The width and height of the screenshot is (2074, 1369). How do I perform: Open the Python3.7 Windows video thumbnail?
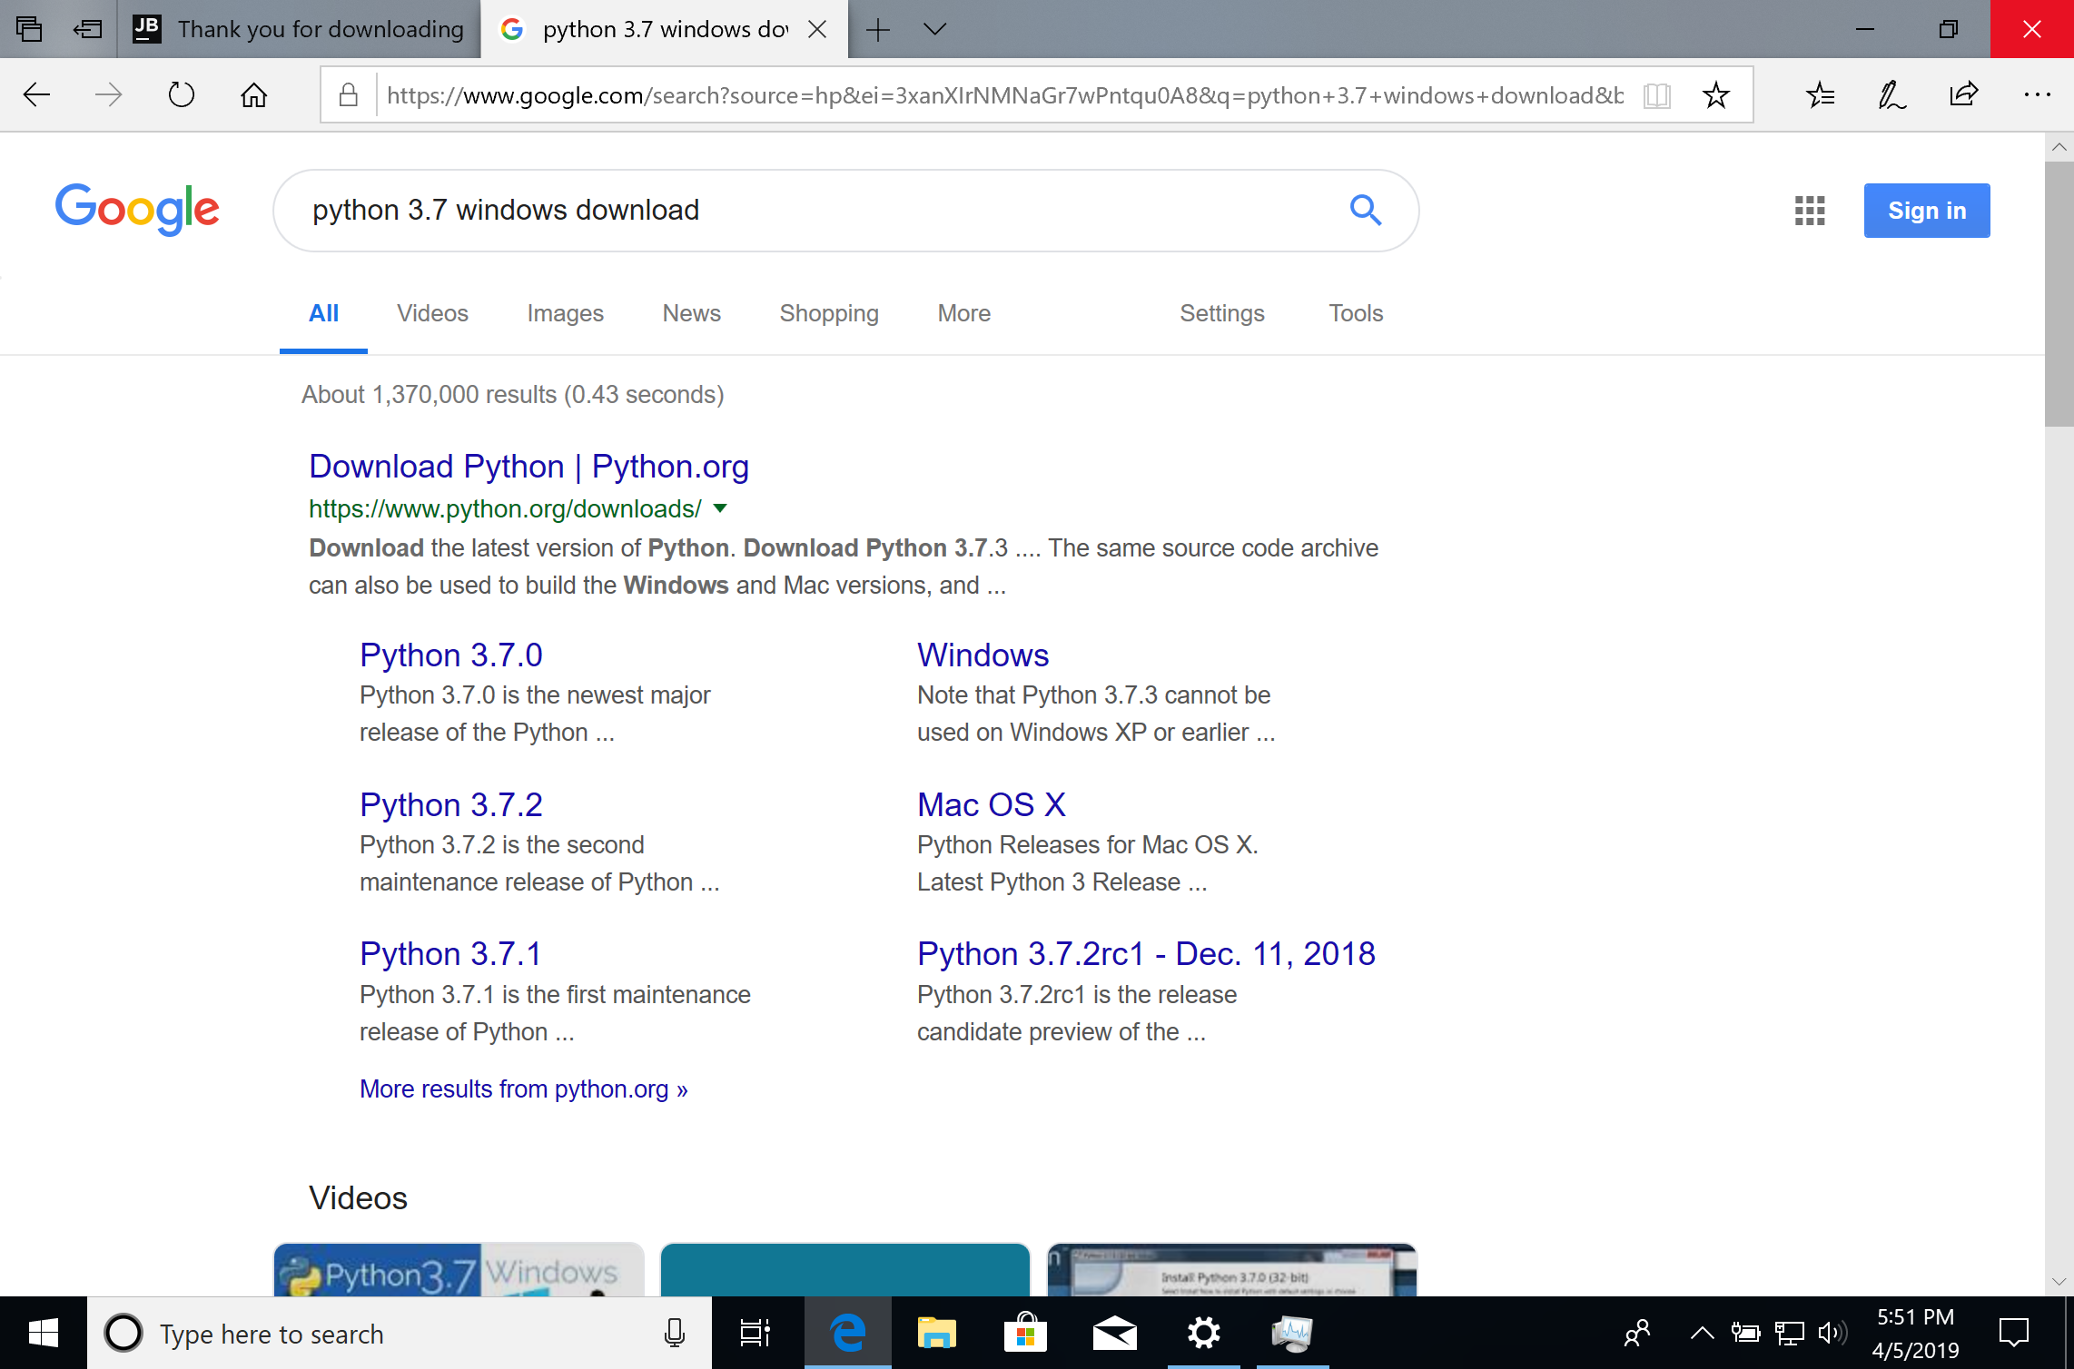coord(459,1270)
